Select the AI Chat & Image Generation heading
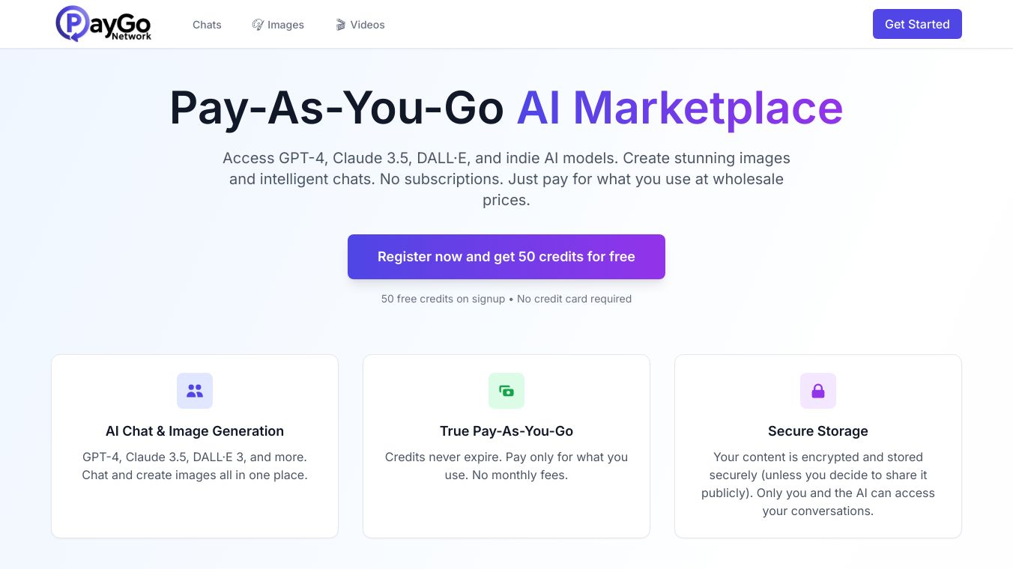1013x569 pixels. tap(195, 431)
